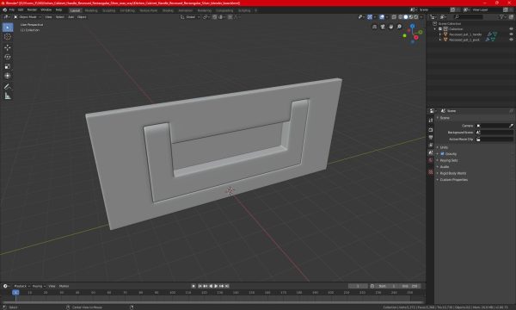Open the outliner filter funnel icon
Image resolution: width=516 pixels, height=310 pixels.
pos(501,17)
